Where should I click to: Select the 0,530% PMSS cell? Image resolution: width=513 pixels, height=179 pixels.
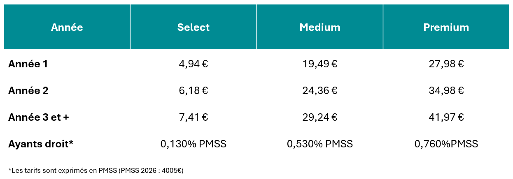click(x=320, y=144)
